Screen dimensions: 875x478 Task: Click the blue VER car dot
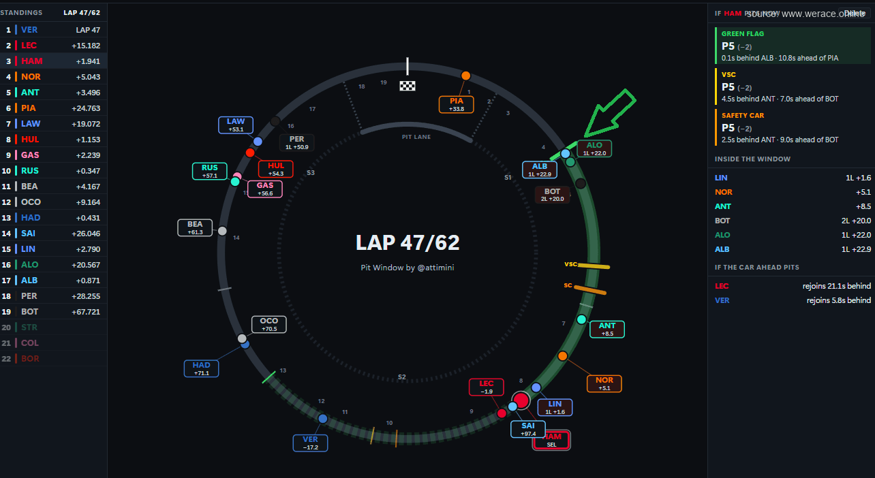(323, 419)
